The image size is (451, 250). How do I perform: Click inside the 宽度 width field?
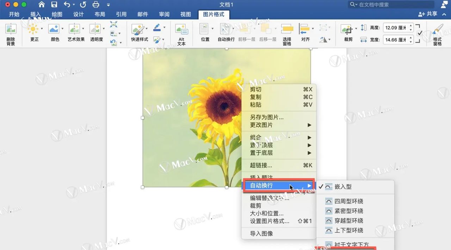tap(396, 39)
